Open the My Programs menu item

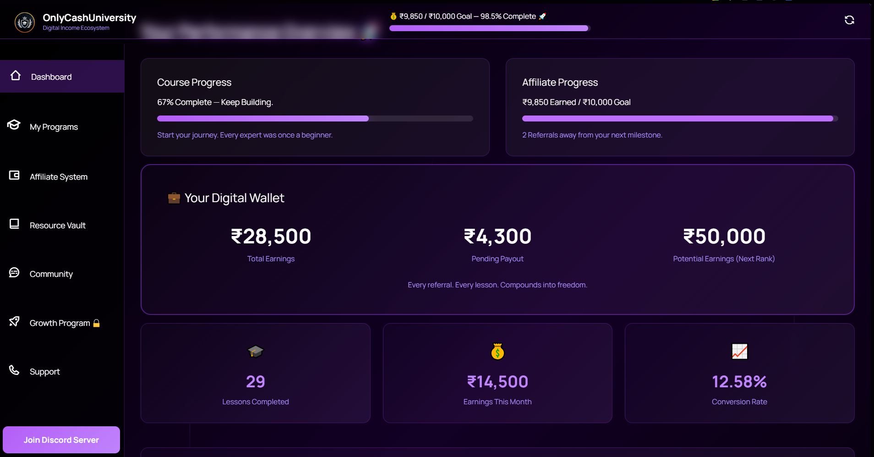pos(54,127)
